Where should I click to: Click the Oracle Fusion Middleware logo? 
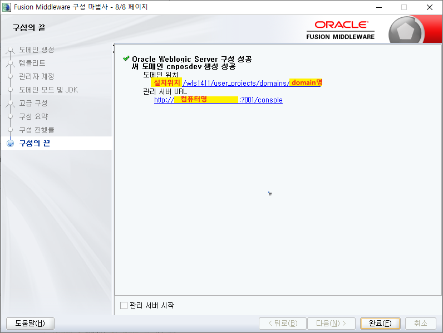341,30
